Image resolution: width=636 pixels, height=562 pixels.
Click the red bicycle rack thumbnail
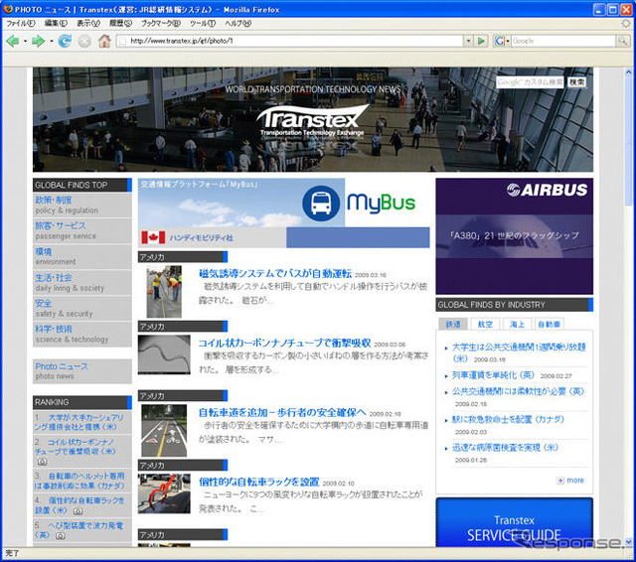(x=164, y=493)
